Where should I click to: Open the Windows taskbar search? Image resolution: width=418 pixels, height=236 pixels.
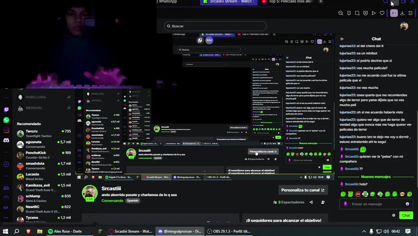pyautogui.click(x=17, y=231)
